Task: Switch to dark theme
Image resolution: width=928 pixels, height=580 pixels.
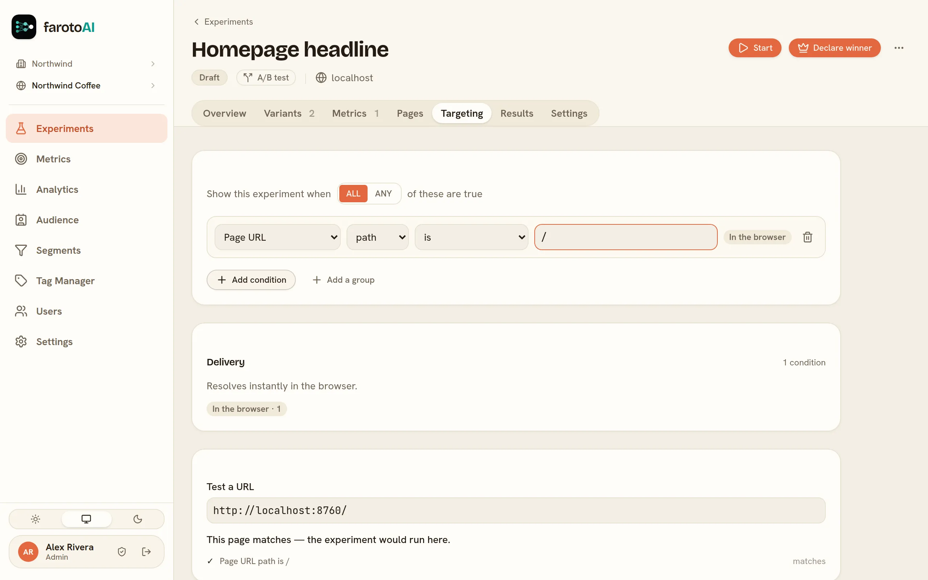Action: click(x=138, y=519)
